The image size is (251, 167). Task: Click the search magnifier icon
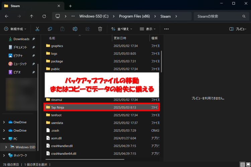pyautogui.click(x=244, y=16)
